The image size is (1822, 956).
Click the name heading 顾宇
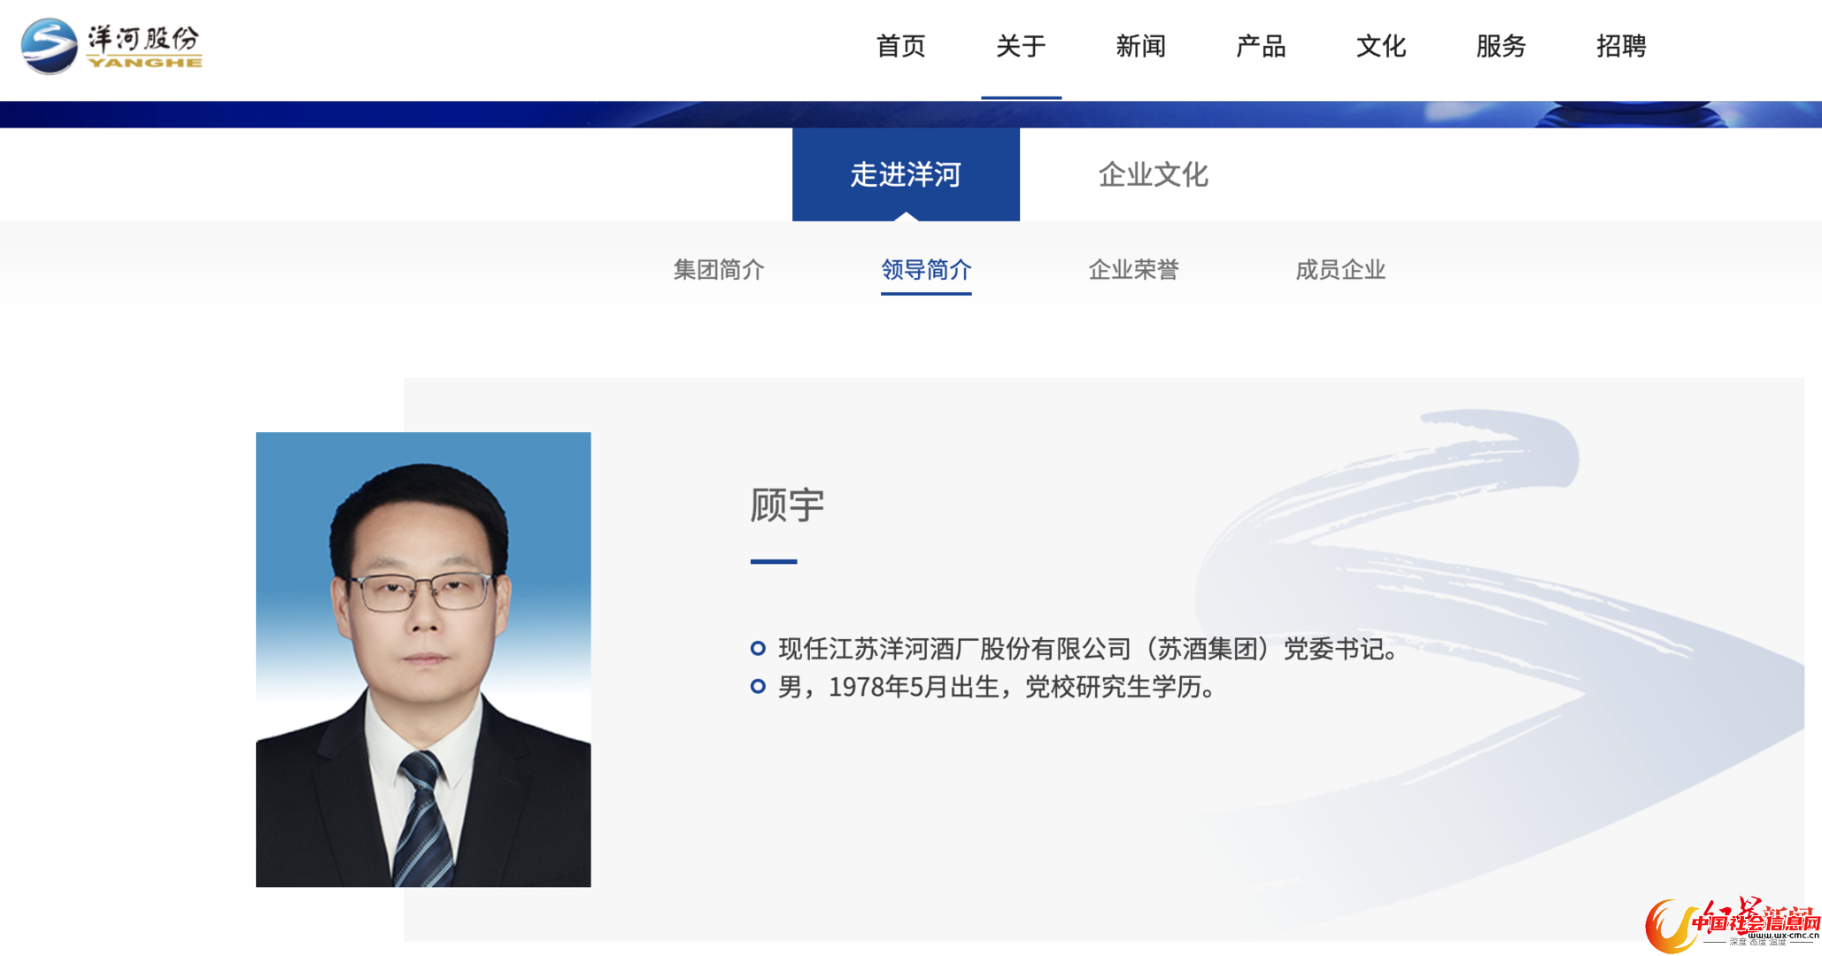point(787,505)
